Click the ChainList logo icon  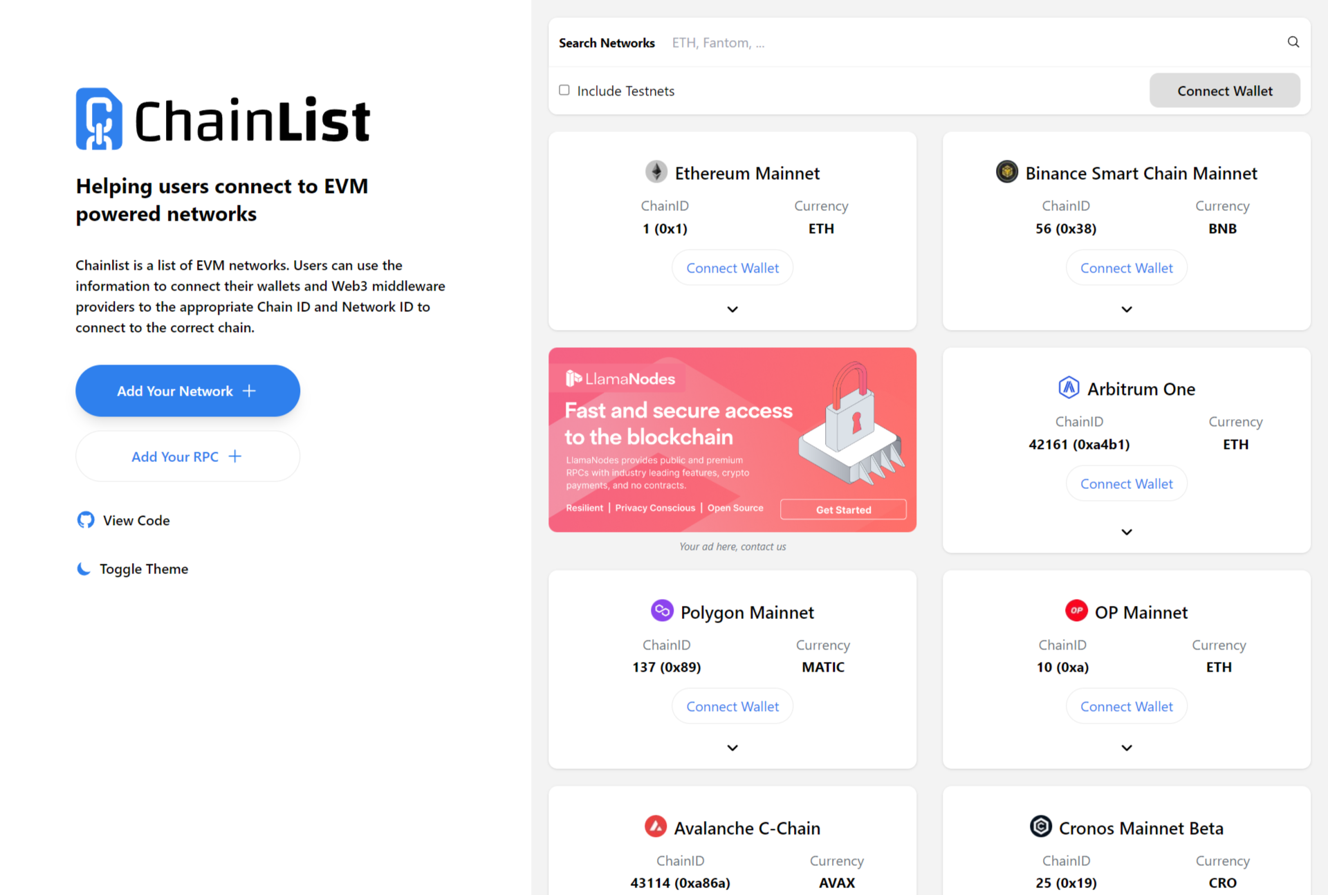99,118
